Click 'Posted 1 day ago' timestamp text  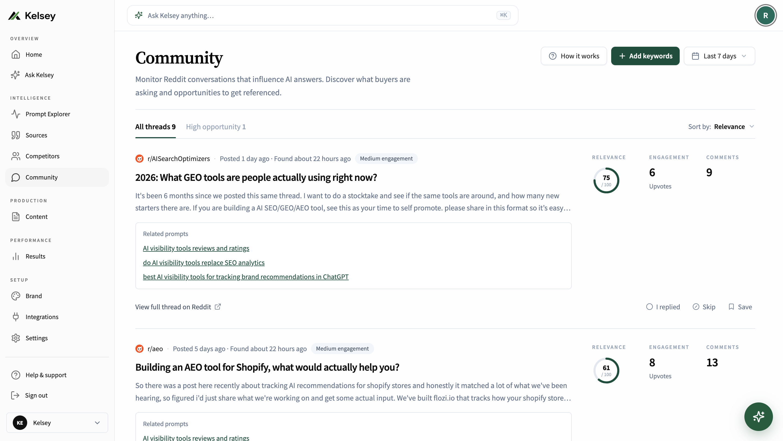coord(244,159)
